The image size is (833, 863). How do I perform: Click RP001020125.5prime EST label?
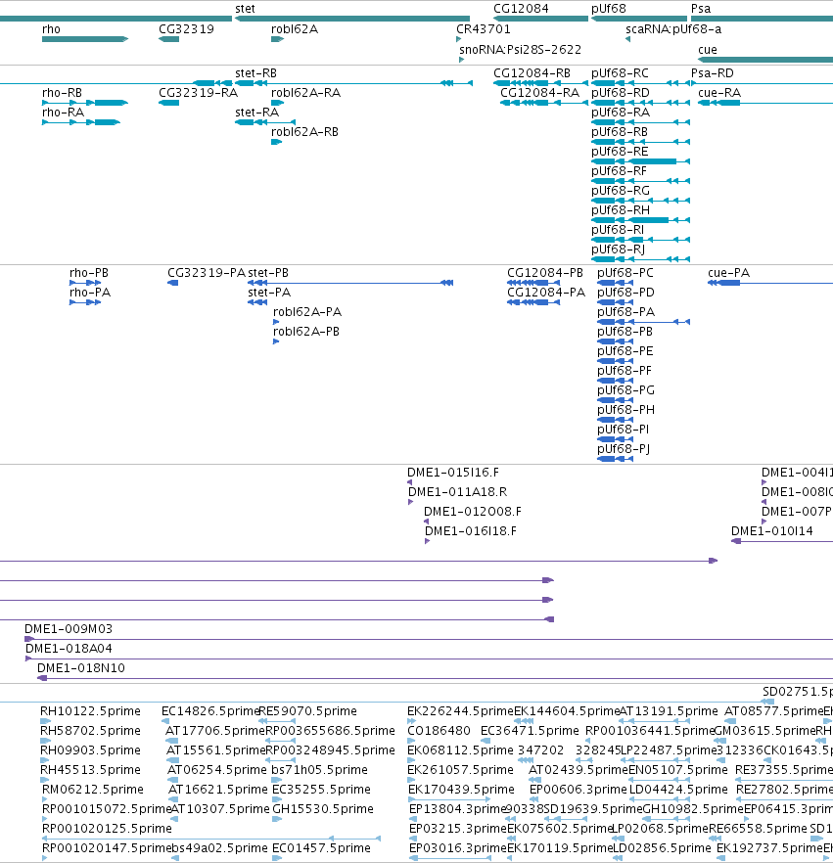click(x=107, y=829)
